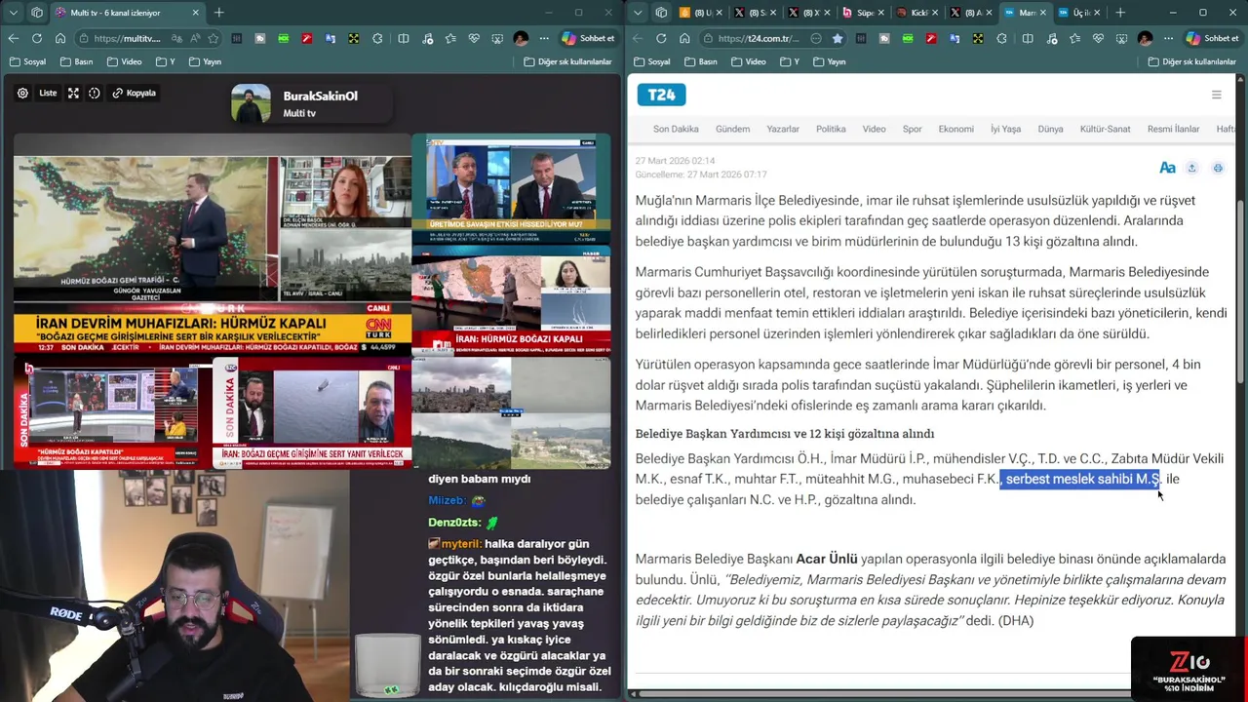Refresh the T24 browser page
The image size is (1248, 702).
tap(661, 38)
